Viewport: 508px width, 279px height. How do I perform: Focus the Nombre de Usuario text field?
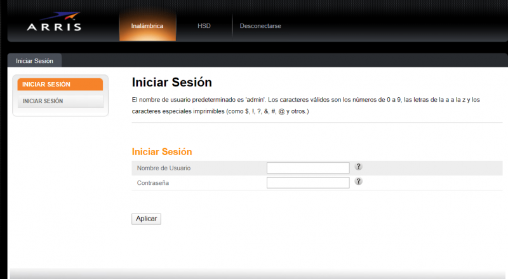coord(308,168)
